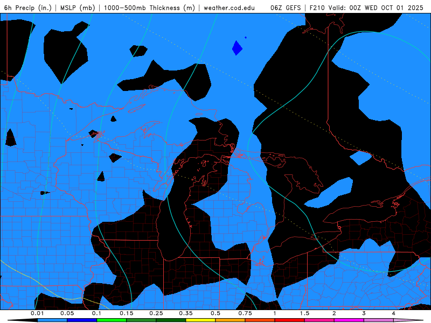Select the yellow 0.35–0.5 legend swatch
Image resolution: width=431 pixels, height=323 pixels.
[x=200, y=320]
